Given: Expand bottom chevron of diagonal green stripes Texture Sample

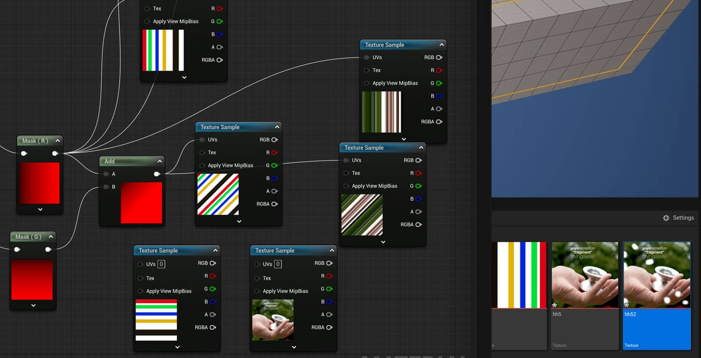Looking at the screenshot, I should click(383, 242).
